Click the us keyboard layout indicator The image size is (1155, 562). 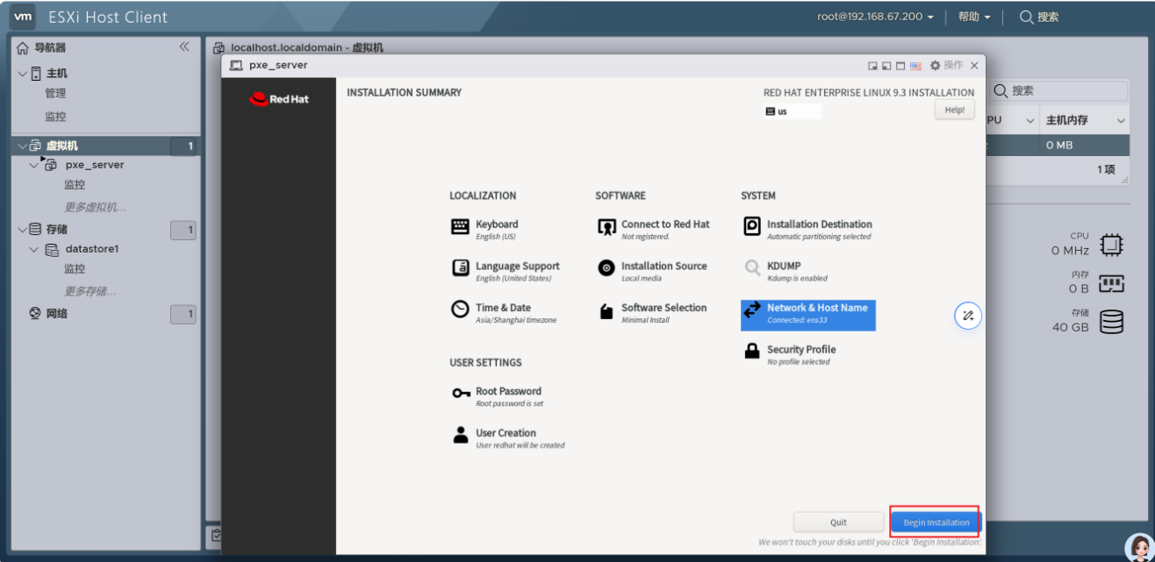point(792,111)
